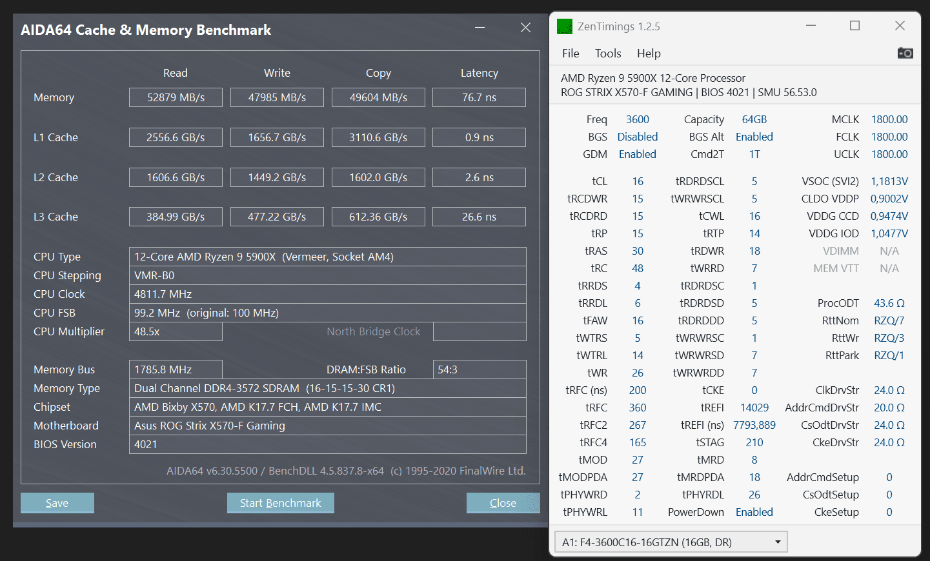Click the Capacity value 64GB
This screenshot has width=930, height=561.
coord(754,119)
